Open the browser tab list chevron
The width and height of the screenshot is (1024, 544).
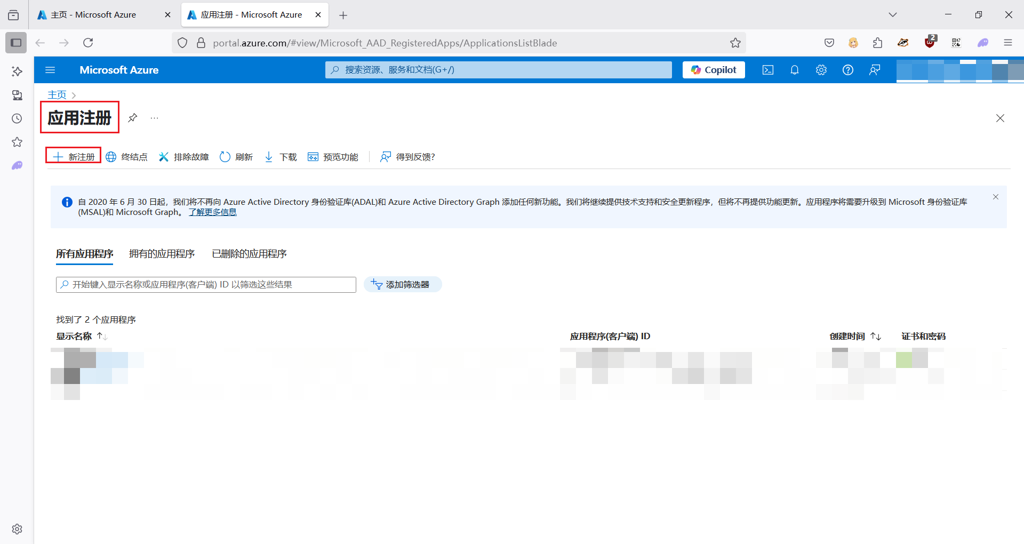click(893, 14)
